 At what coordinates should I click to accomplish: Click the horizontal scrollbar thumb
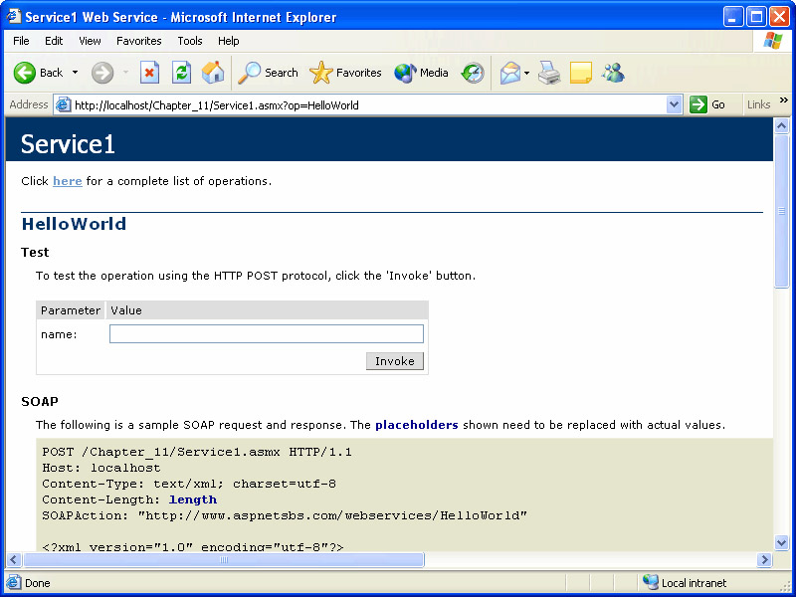224,560
